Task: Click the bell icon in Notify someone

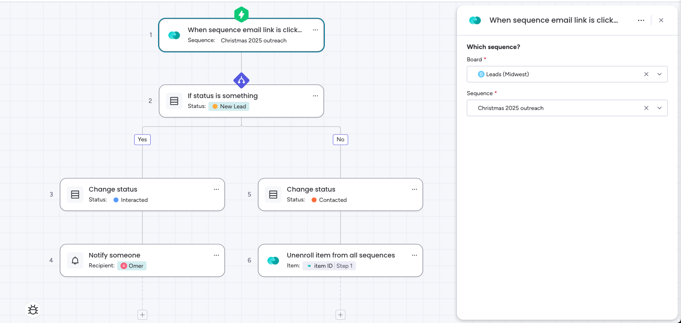Action: coord(75,260)
